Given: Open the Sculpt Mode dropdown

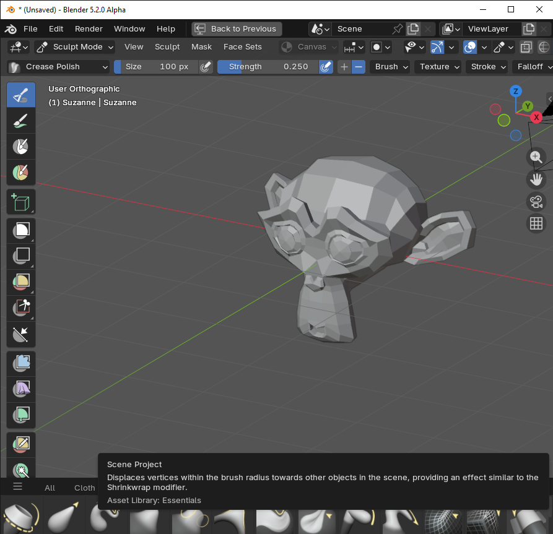Looking at the screenshot, I should coord(75,47).
